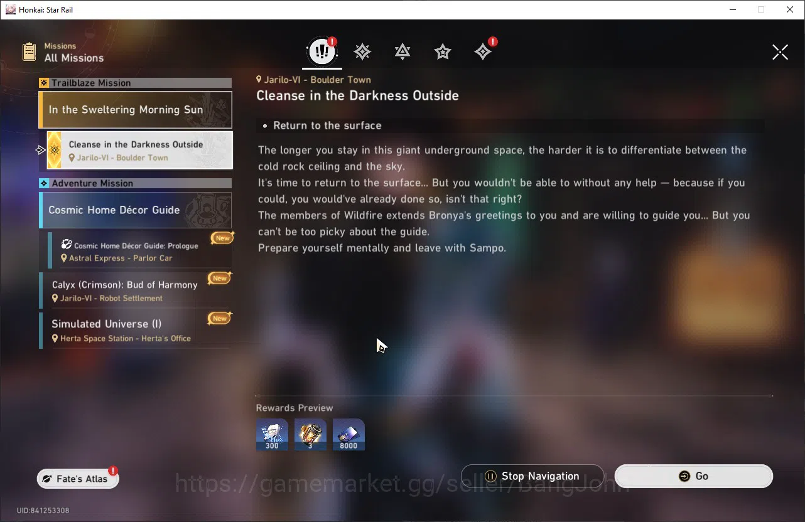Viewport: 805px width, 522px height.
Task: View the 8000 credits reward item
Action: [x=348, y=434]
